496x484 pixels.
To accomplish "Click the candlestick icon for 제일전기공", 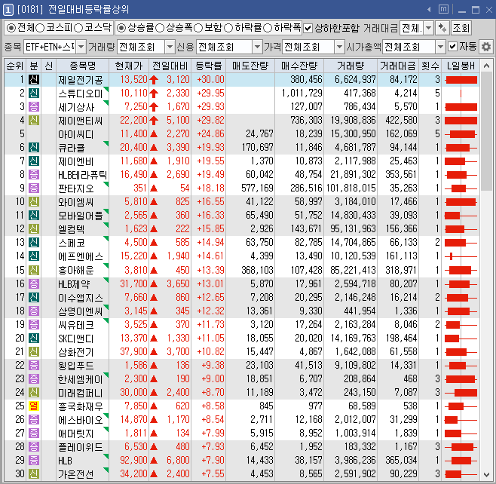I will 461,80.
